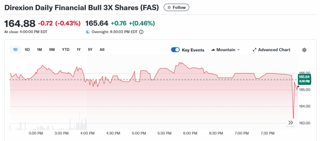
Task: Open chart settings gear icon
Action: [304, 50]
